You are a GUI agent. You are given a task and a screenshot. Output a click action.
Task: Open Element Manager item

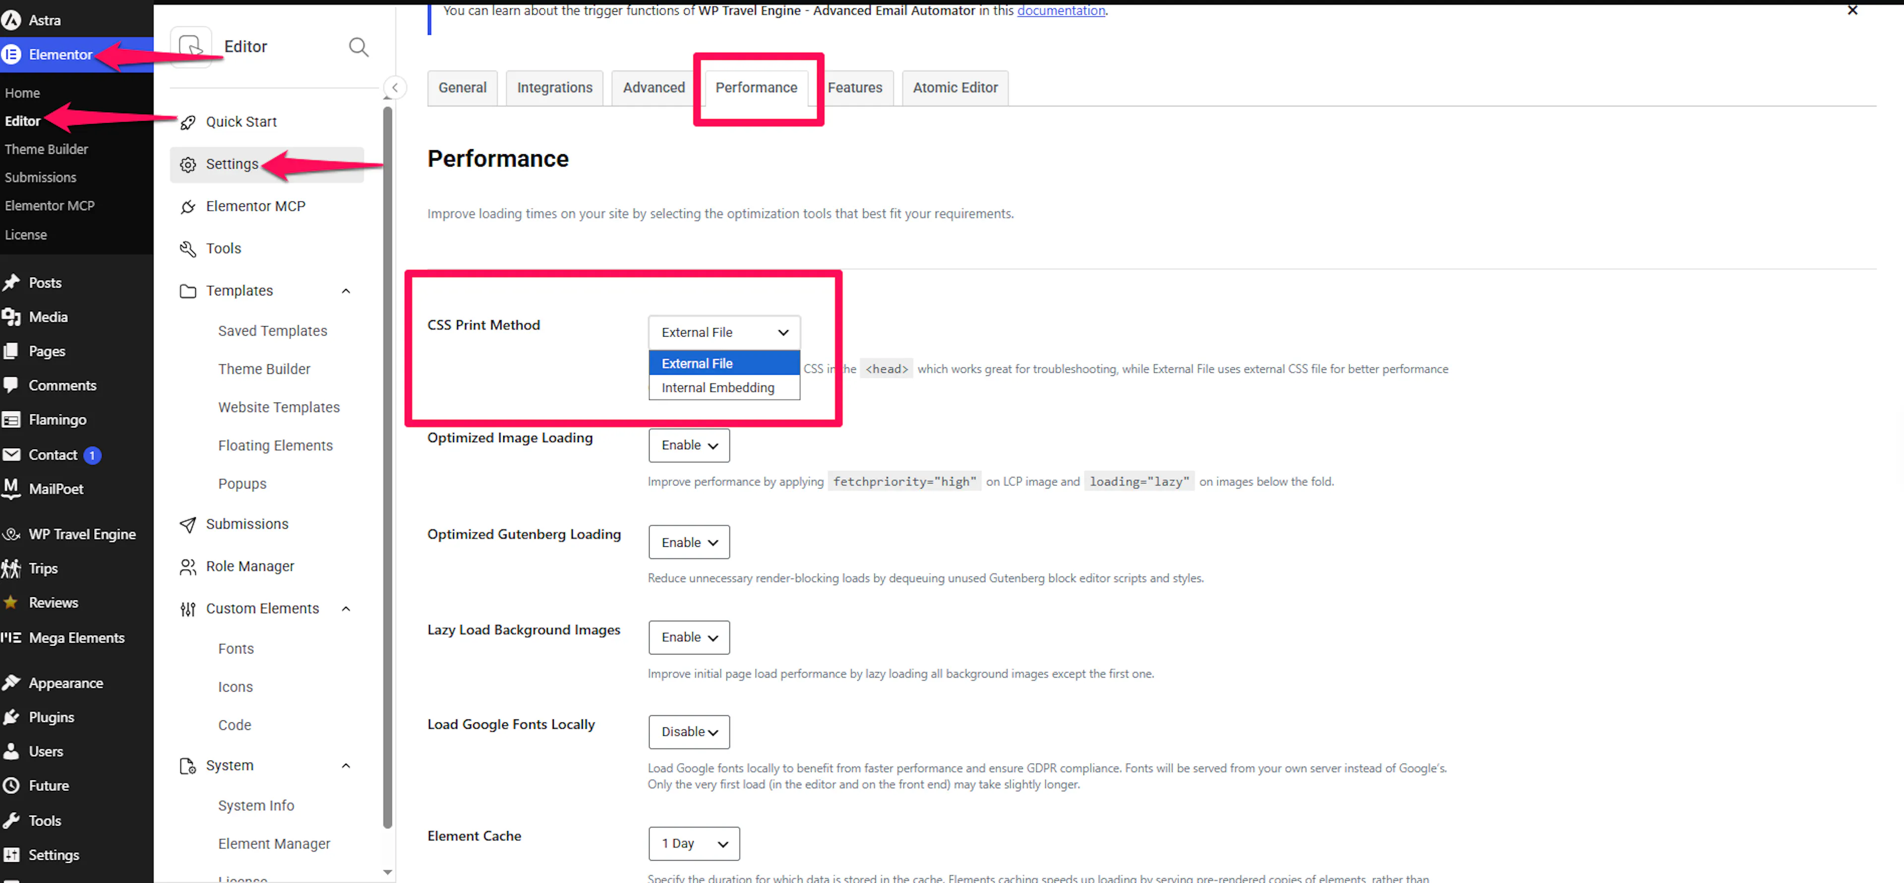pos(274,844)
